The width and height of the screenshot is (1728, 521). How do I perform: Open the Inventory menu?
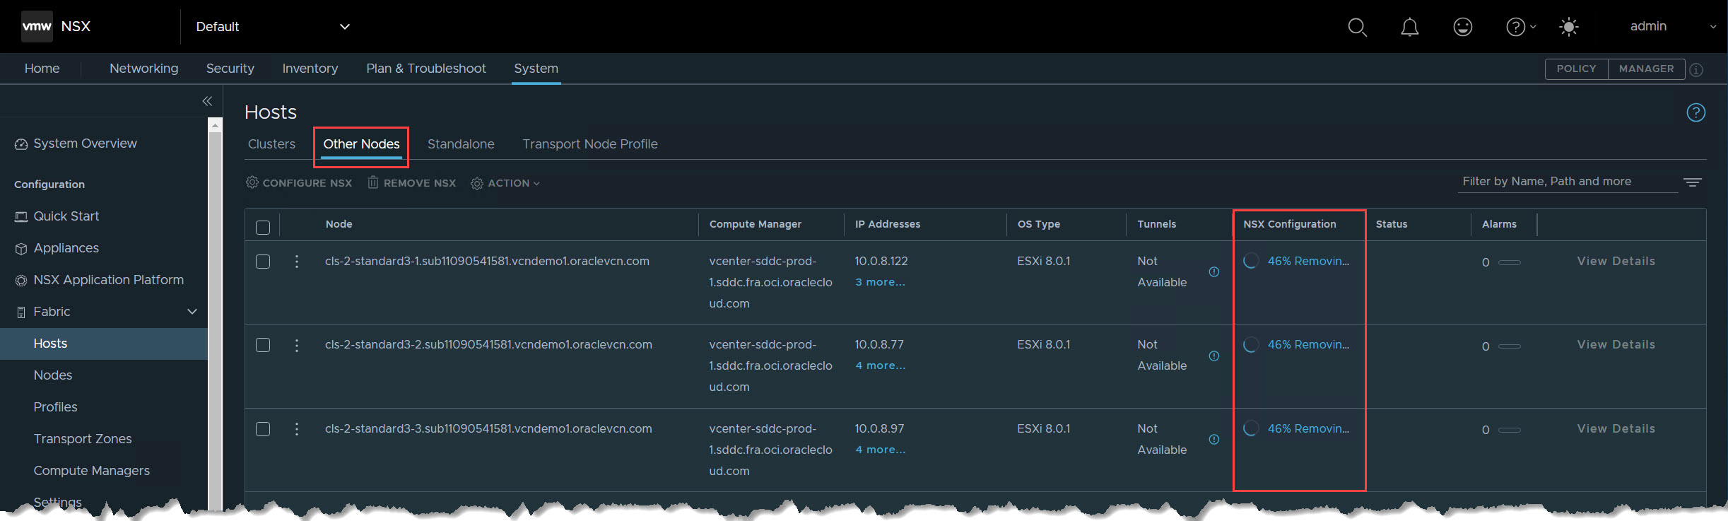pyautogui.click(x=310, y=69)
